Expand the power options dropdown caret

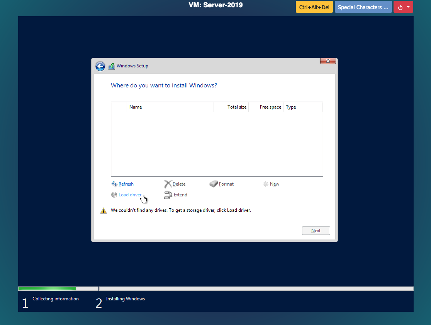click(408, 7)
